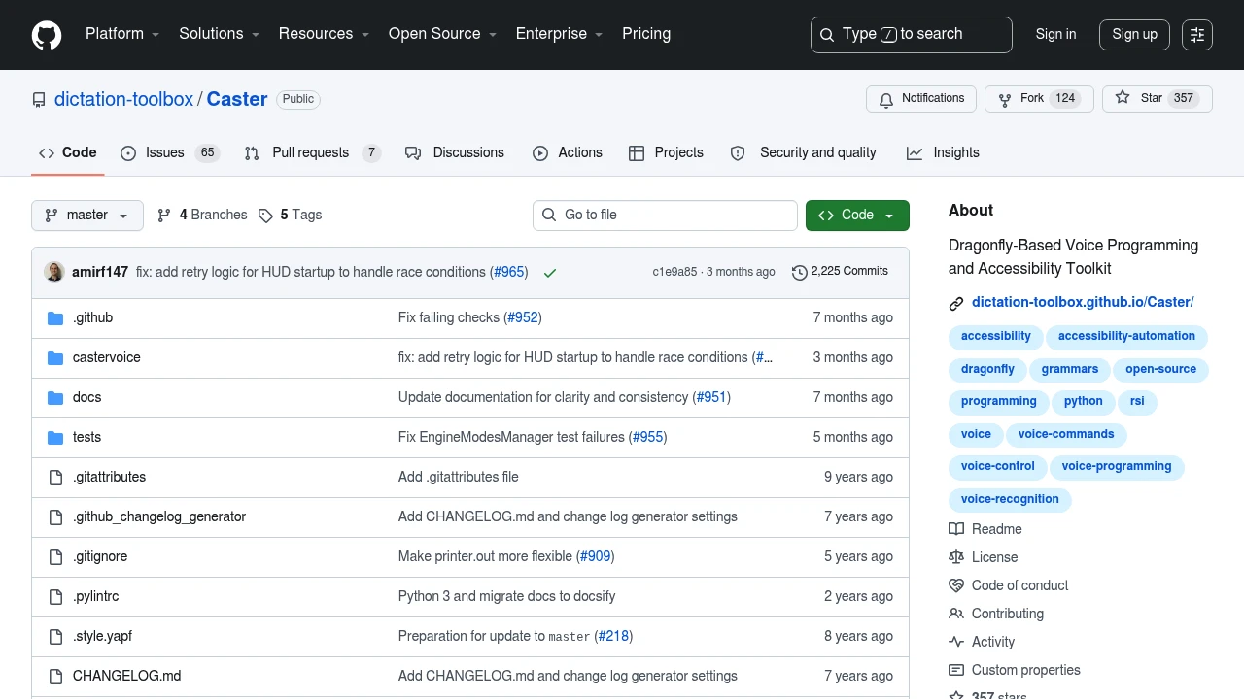
Task: Click the heart icon by Code of conduct
Action: 956,585
